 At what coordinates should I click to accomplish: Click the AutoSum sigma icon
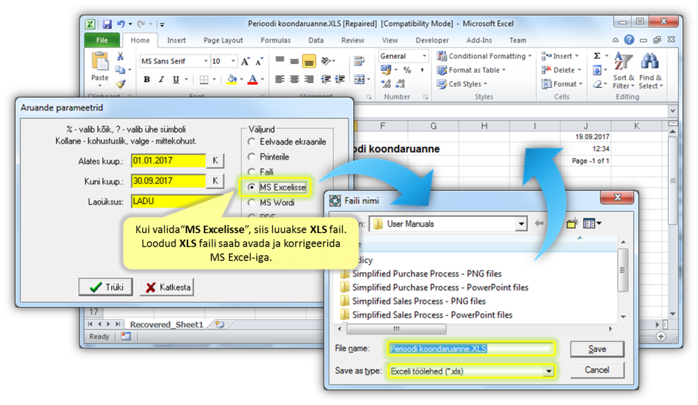(597, 56)
